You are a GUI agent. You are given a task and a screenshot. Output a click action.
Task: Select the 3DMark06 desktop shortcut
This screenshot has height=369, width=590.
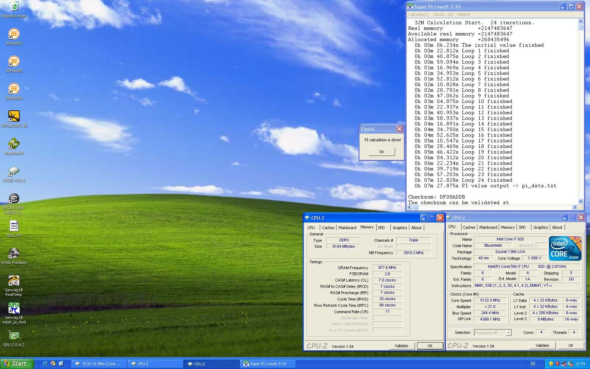pos(14,92)
